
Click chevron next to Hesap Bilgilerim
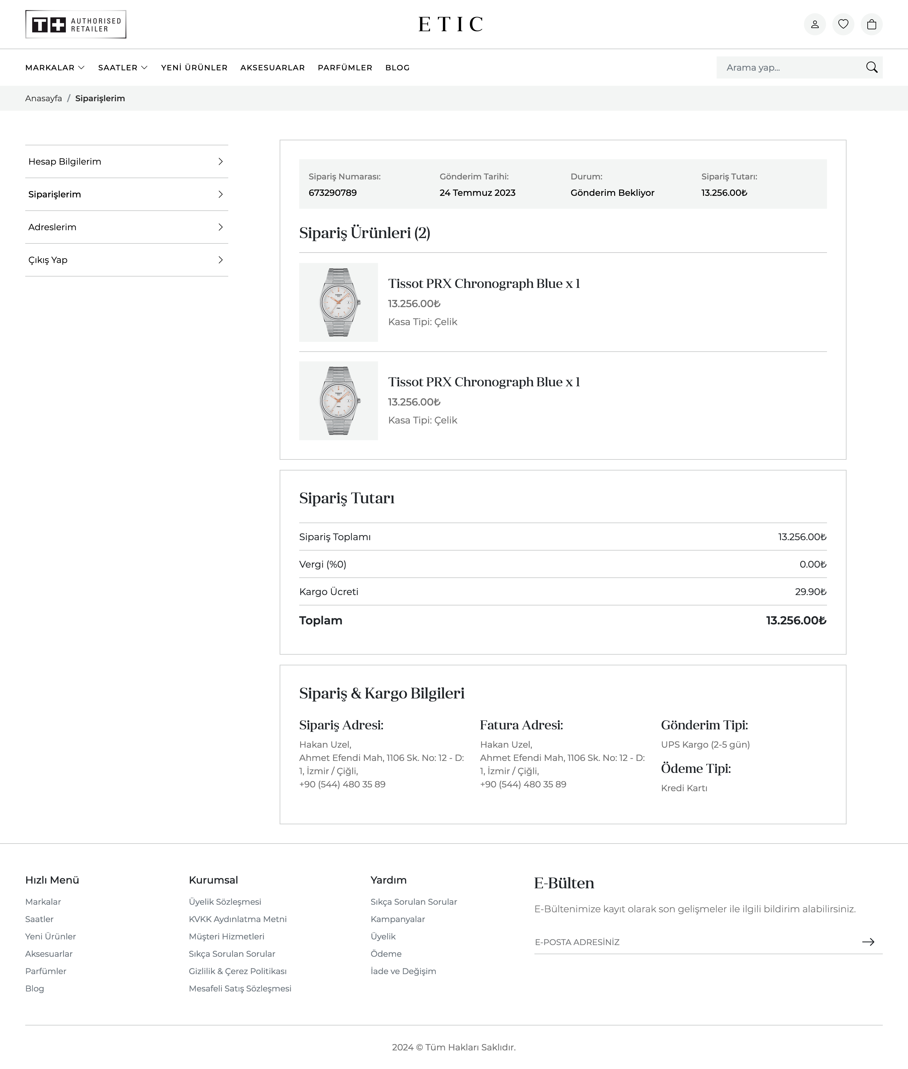(x=220, y=162)
